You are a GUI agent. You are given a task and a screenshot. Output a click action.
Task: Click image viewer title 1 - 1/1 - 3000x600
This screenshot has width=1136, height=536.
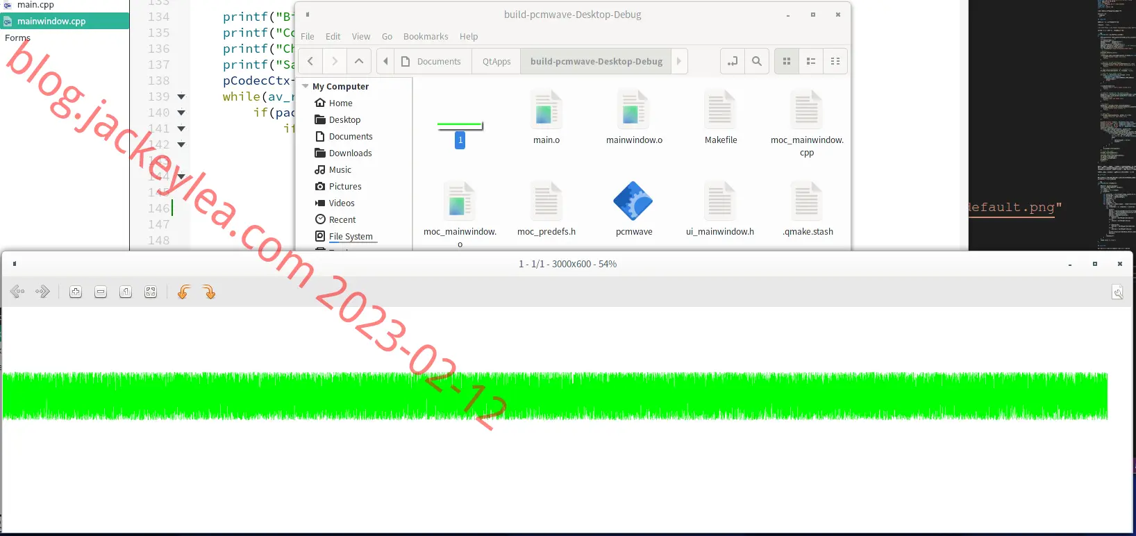pos(567,264)
